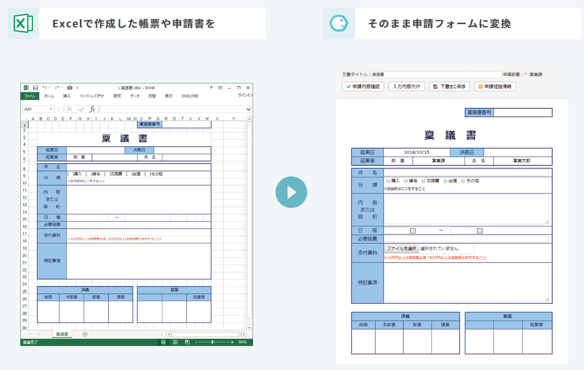This screenshot has height=370, width=584.
Task: Open the Name Box dropdown showing AA1
Action: (50, 108)
